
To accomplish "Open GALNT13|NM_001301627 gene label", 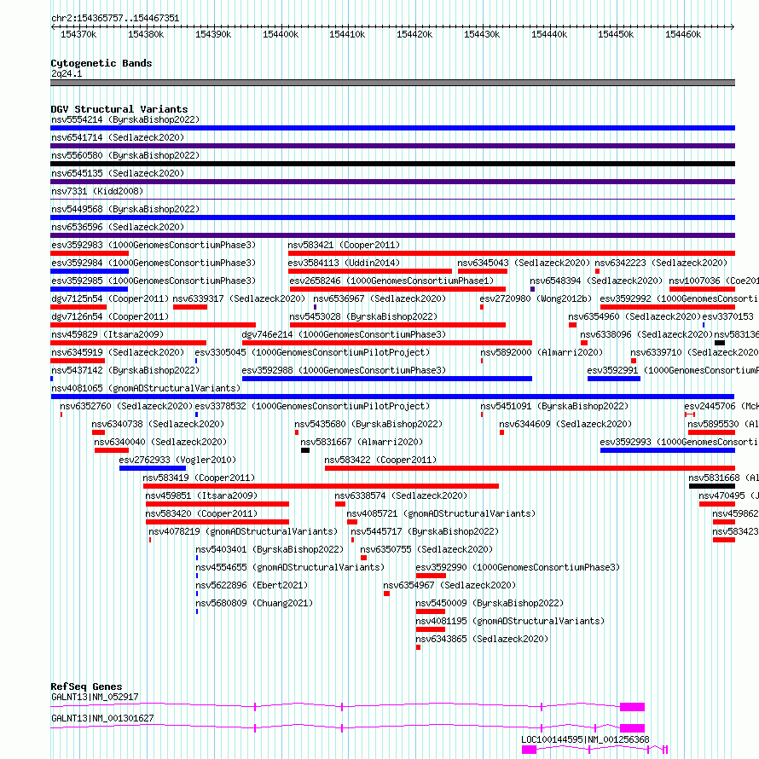I will (x=102, y=718).
